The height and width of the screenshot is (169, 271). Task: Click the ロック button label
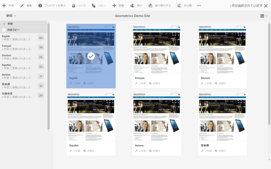[81, 5]
